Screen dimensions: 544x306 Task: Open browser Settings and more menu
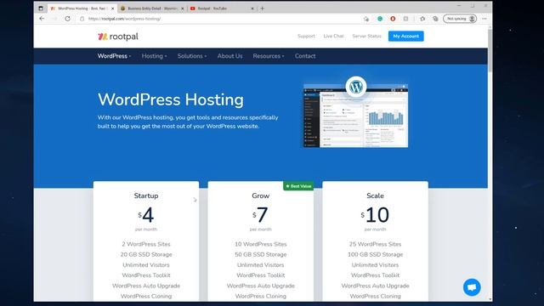click(484, 19)
